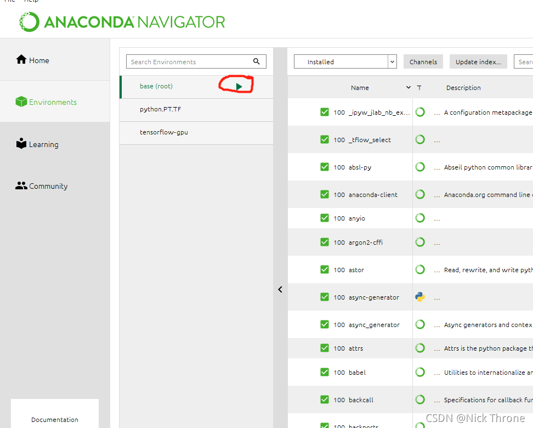Open the Documentation button

[x=55, y=419]
